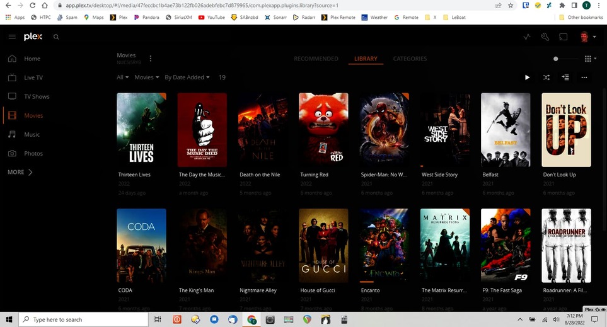Click the CODA title link
Image resolution: width=607 pixels, height=327 pixels.
[x=125, y=290]
